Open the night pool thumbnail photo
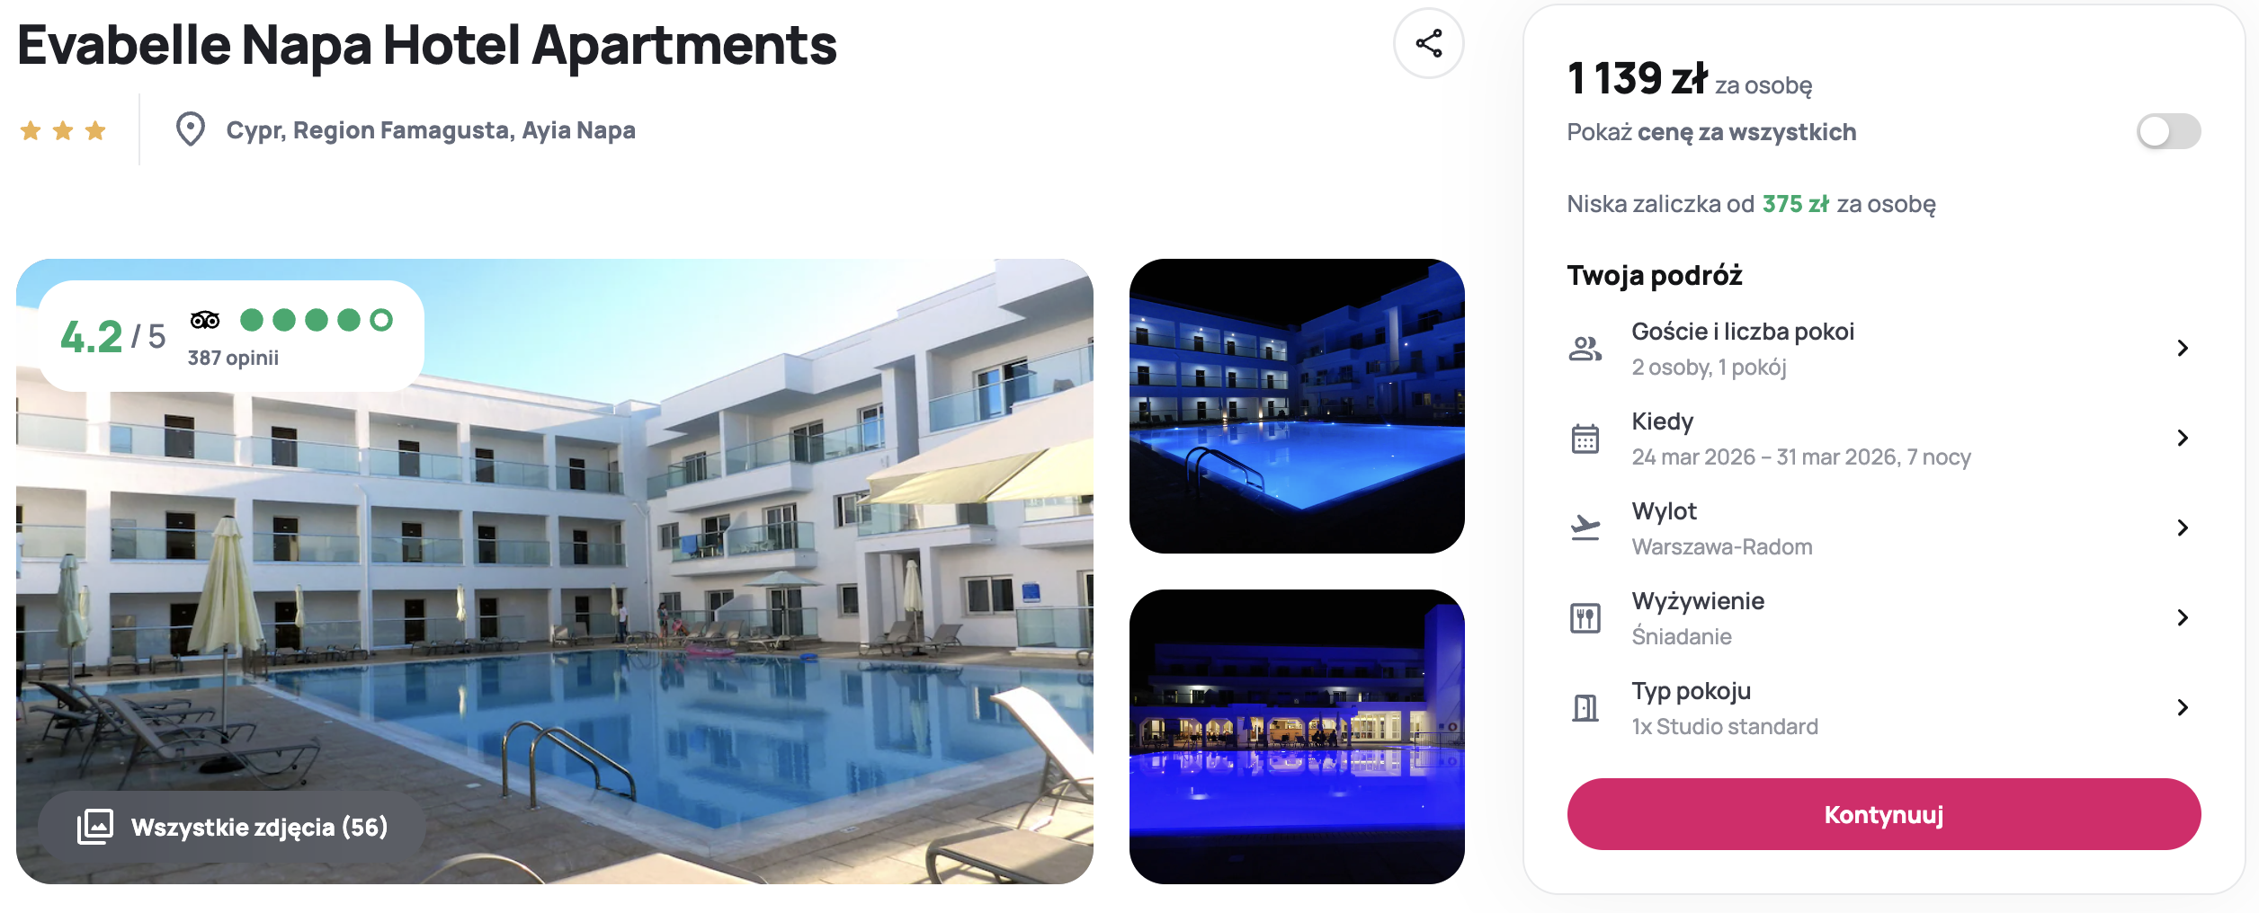Image resolution: width=2259 pixels, height=913 pixels. point(1297,406)
